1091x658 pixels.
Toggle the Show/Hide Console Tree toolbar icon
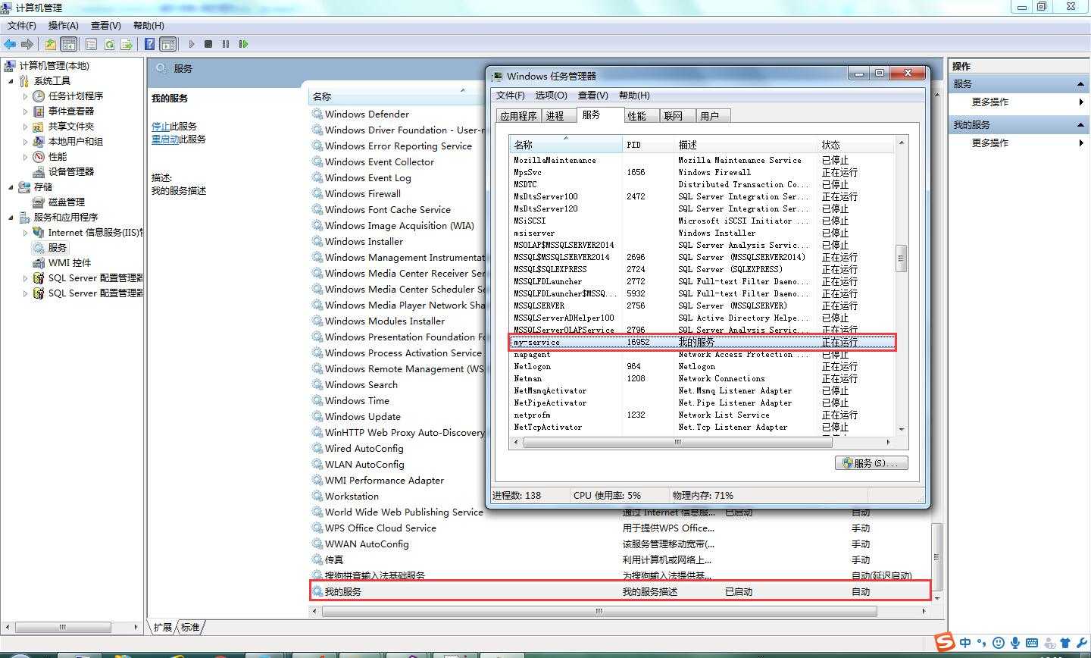(68, 44)
